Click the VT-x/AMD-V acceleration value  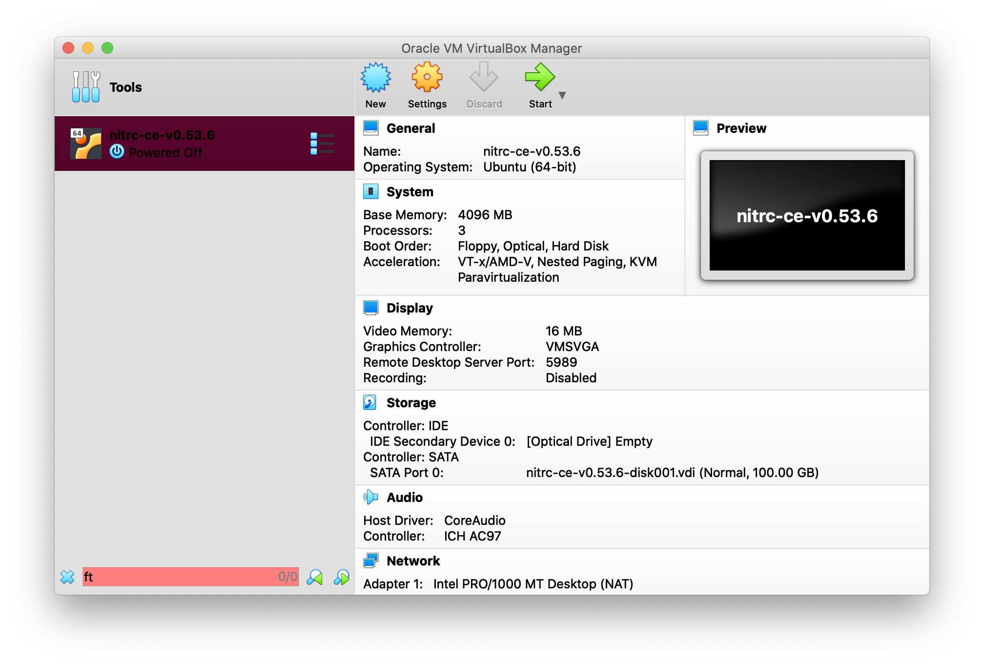coord(557,270)
